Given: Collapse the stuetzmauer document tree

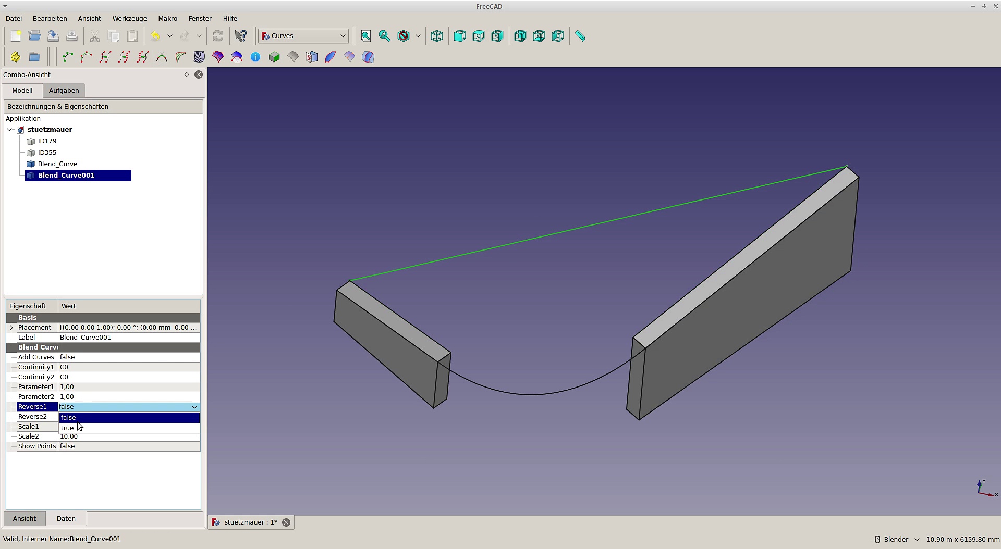Looking at the screenshot, I should point(10,130).
